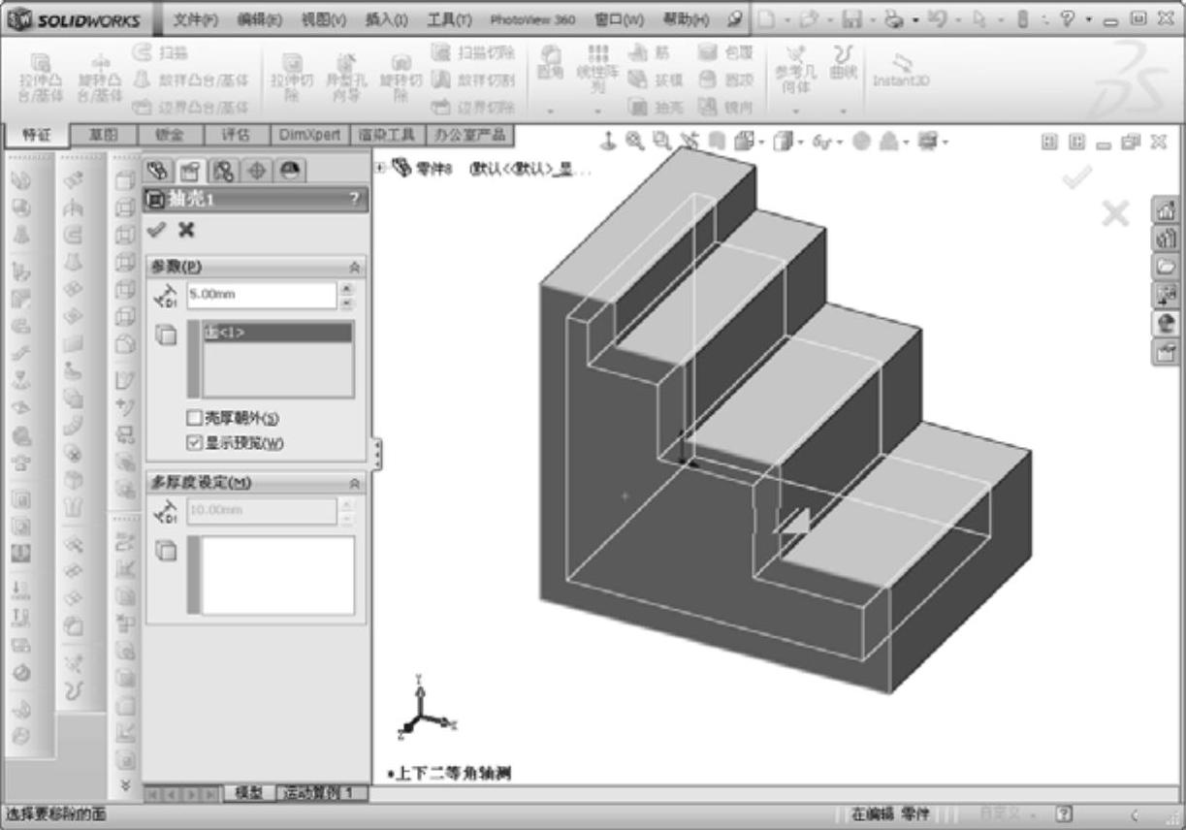The image size is (1186, 830).
Task: Switch to the DimXpert tab
Action: tap(310, 135)
